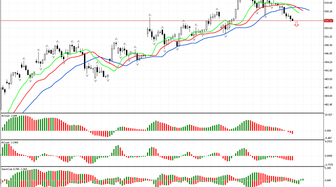
Task: Click the 510.65 price axis label
Action: pos(328,3)
